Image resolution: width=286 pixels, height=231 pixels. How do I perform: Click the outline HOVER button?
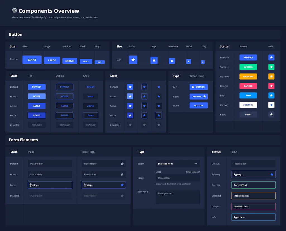point(65,96)
